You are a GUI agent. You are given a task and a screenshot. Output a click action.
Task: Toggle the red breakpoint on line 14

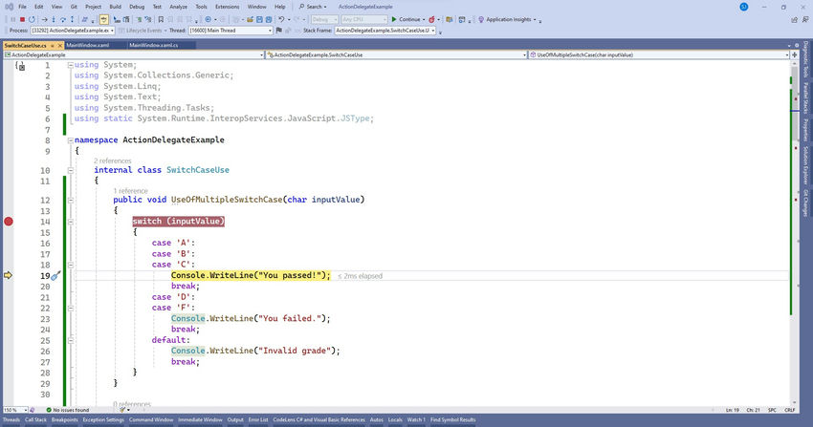click(x=9, y=222)
